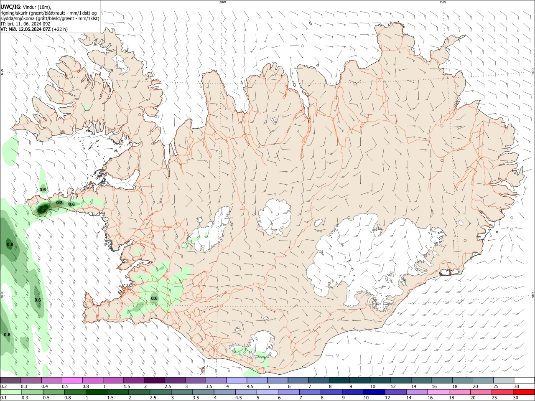Click the 'VT: Mið. 12.06.2024 07Z (+22 h)' line
This screenshot has width=535, height=401.
pos(34,29)
